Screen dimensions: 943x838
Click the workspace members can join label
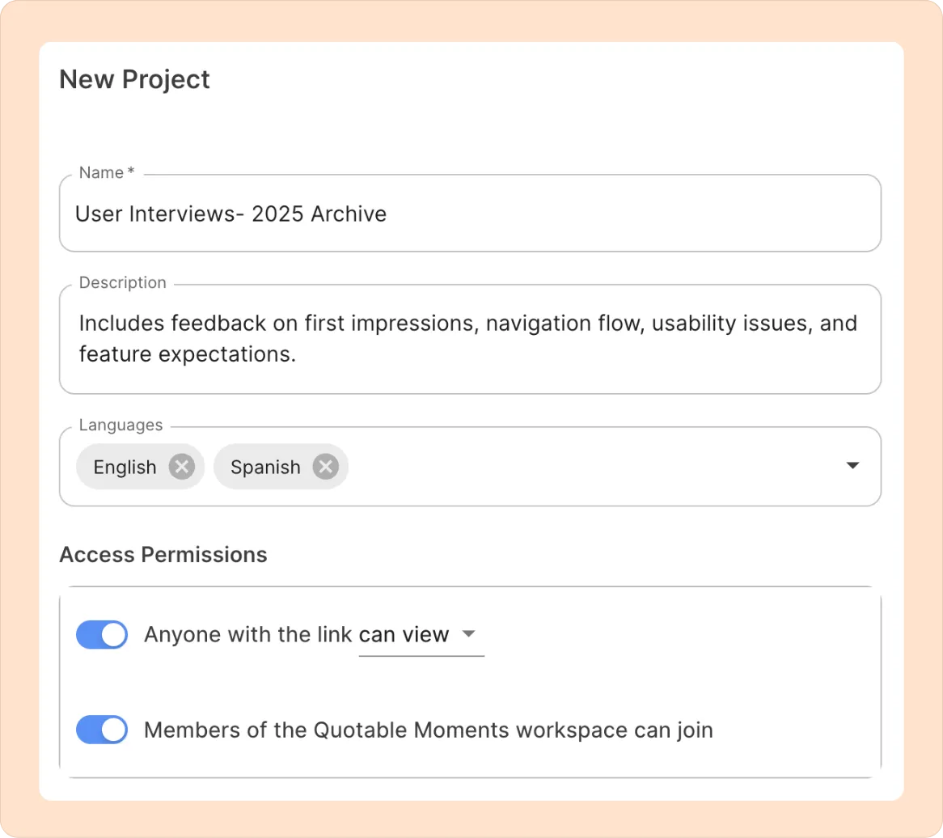point(428,730)
